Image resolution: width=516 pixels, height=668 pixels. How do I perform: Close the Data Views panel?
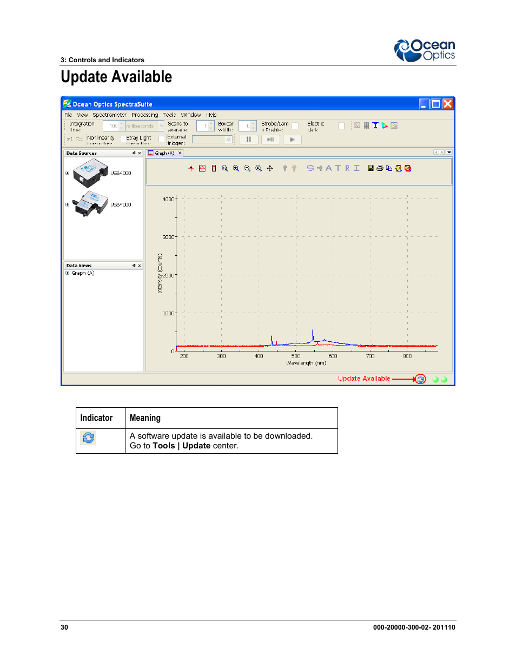point(139,266)
